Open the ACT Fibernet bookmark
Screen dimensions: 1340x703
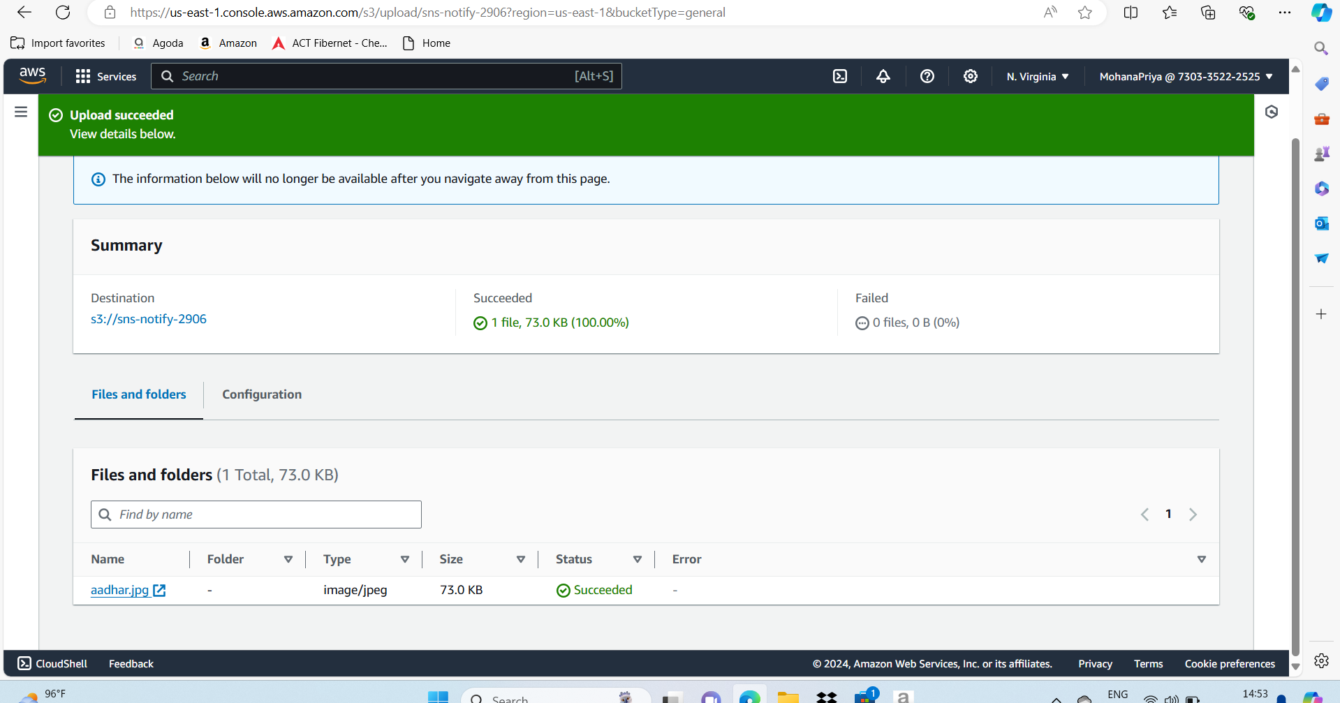pos(330,43)
